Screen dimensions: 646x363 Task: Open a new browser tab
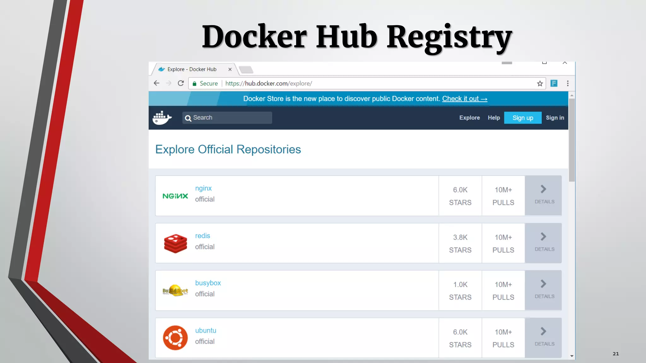pyautogui.click(x=246, y=70)
